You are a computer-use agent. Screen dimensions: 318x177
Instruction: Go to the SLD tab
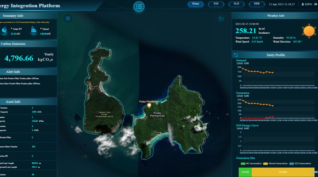[x=236, y=4]
